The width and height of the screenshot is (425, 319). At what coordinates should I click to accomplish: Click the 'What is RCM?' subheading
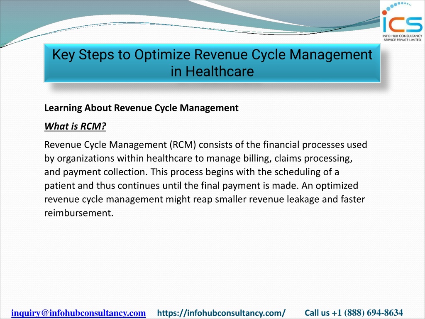[x=75, y=126]
